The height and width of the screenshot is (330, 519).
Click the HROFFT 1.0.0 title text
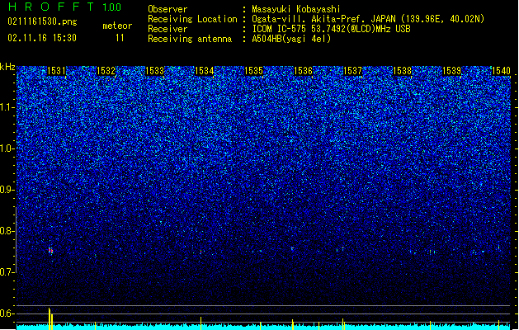pos(64,7)
